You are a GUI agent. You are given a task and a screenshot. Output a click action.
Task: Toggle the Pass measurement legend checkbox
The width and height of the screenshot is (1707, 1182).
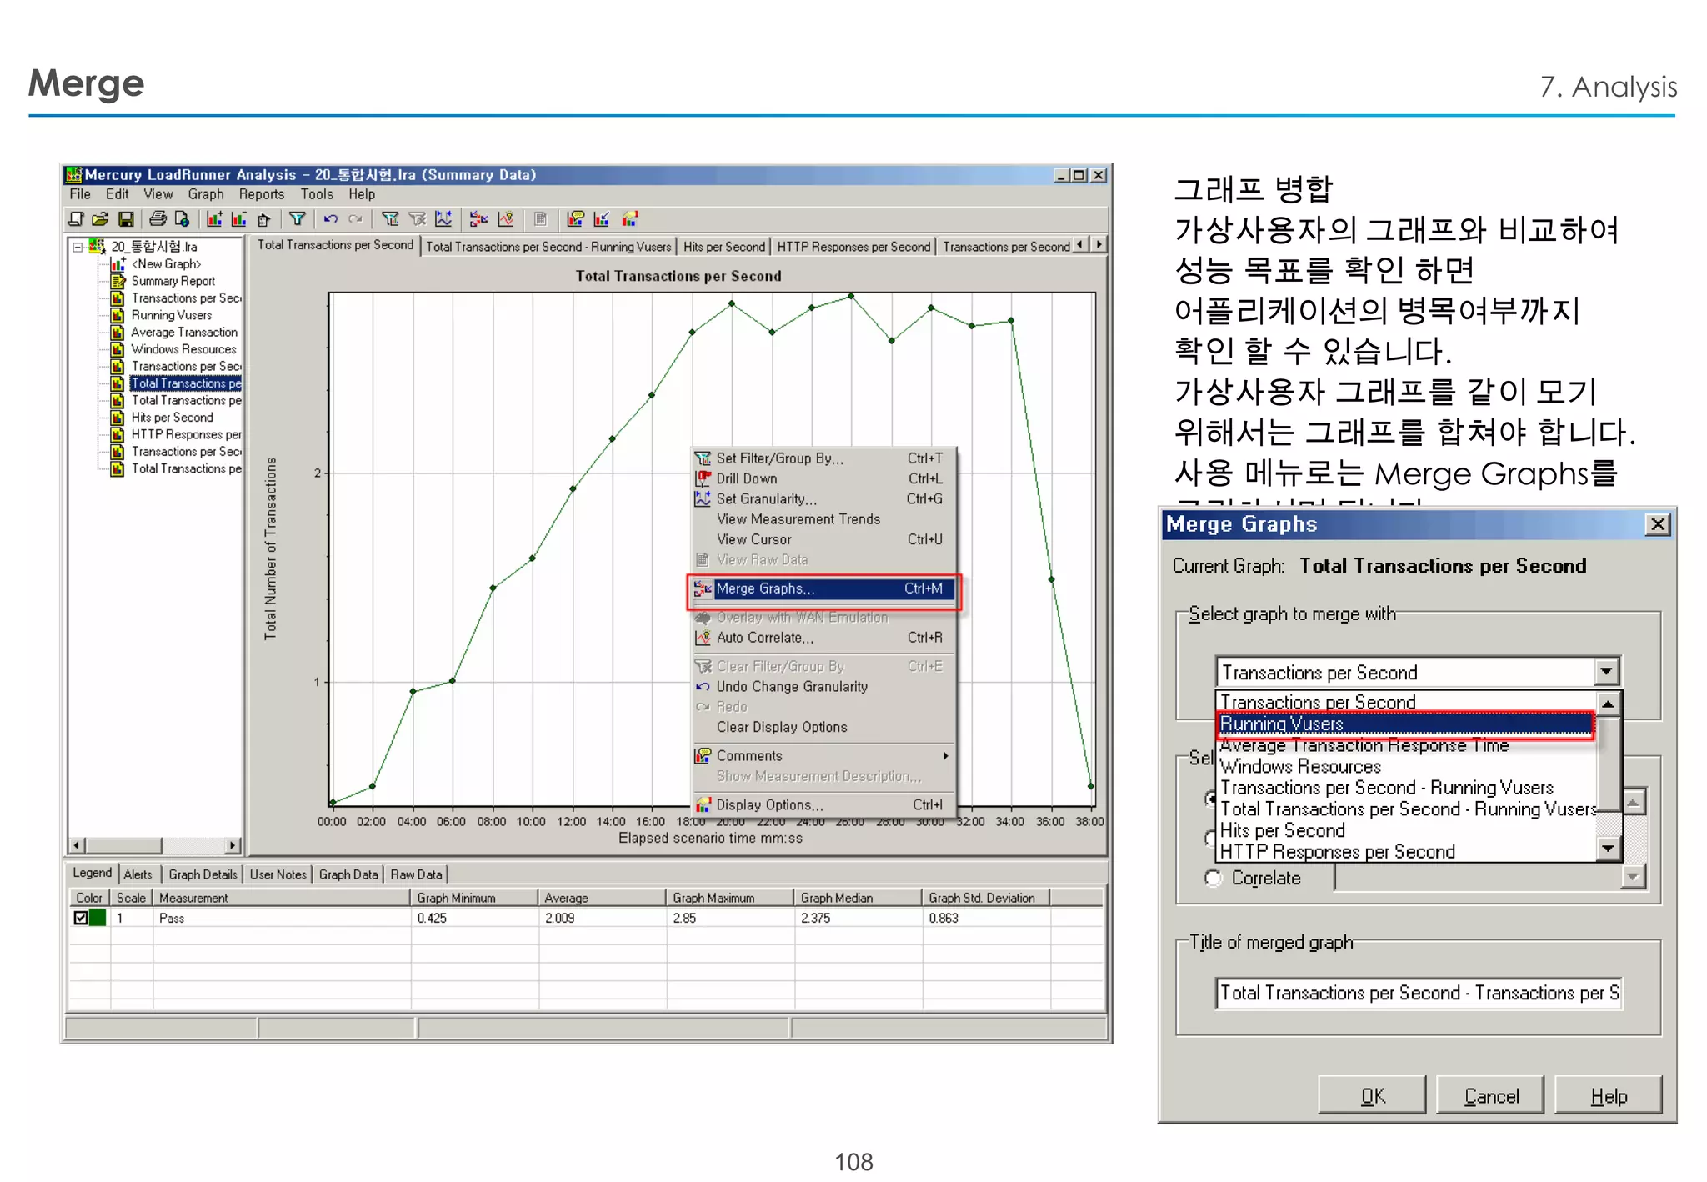(81, 918)
